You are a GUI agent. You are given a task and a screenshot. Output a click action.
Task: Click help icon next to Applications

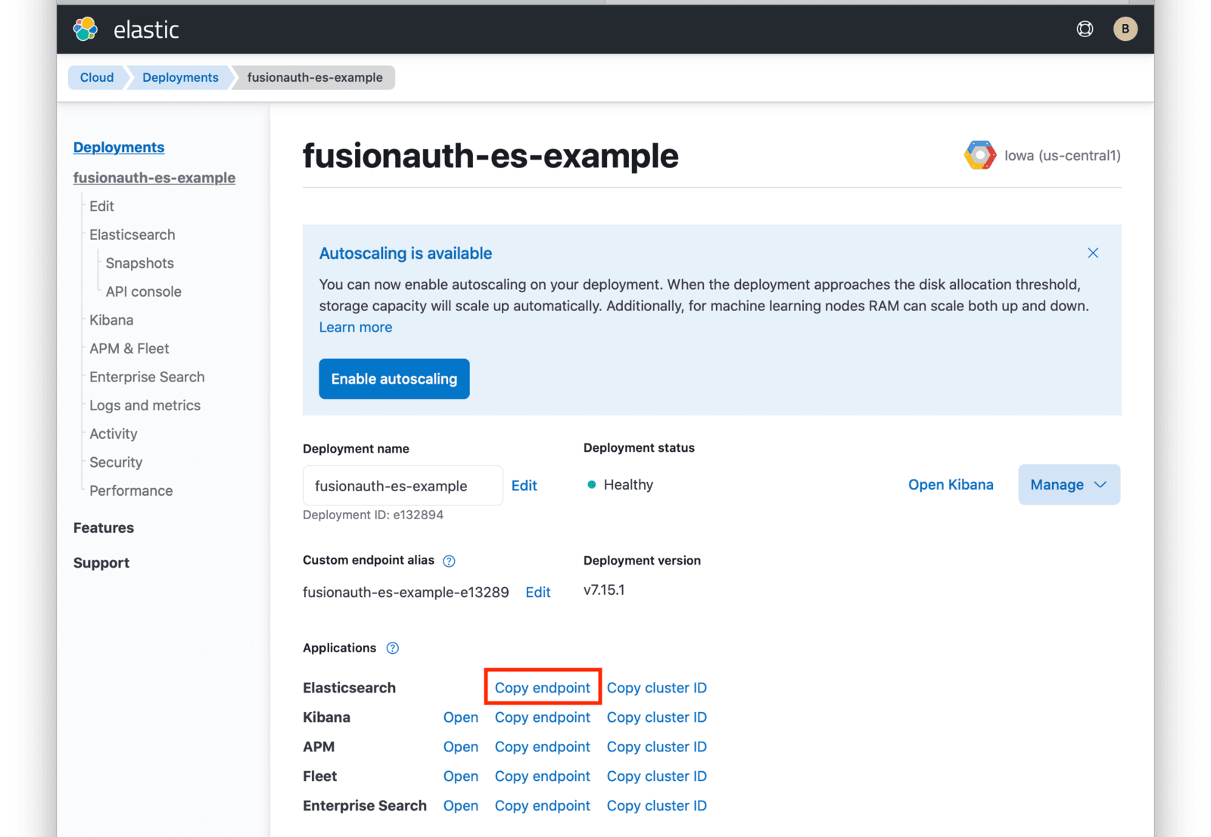coord(392,648)
